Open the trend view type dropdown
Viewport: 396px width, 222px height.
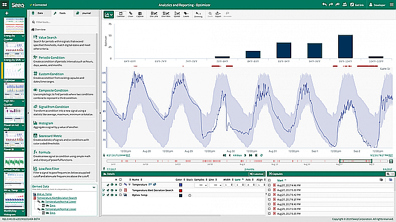tap(108, 15)
